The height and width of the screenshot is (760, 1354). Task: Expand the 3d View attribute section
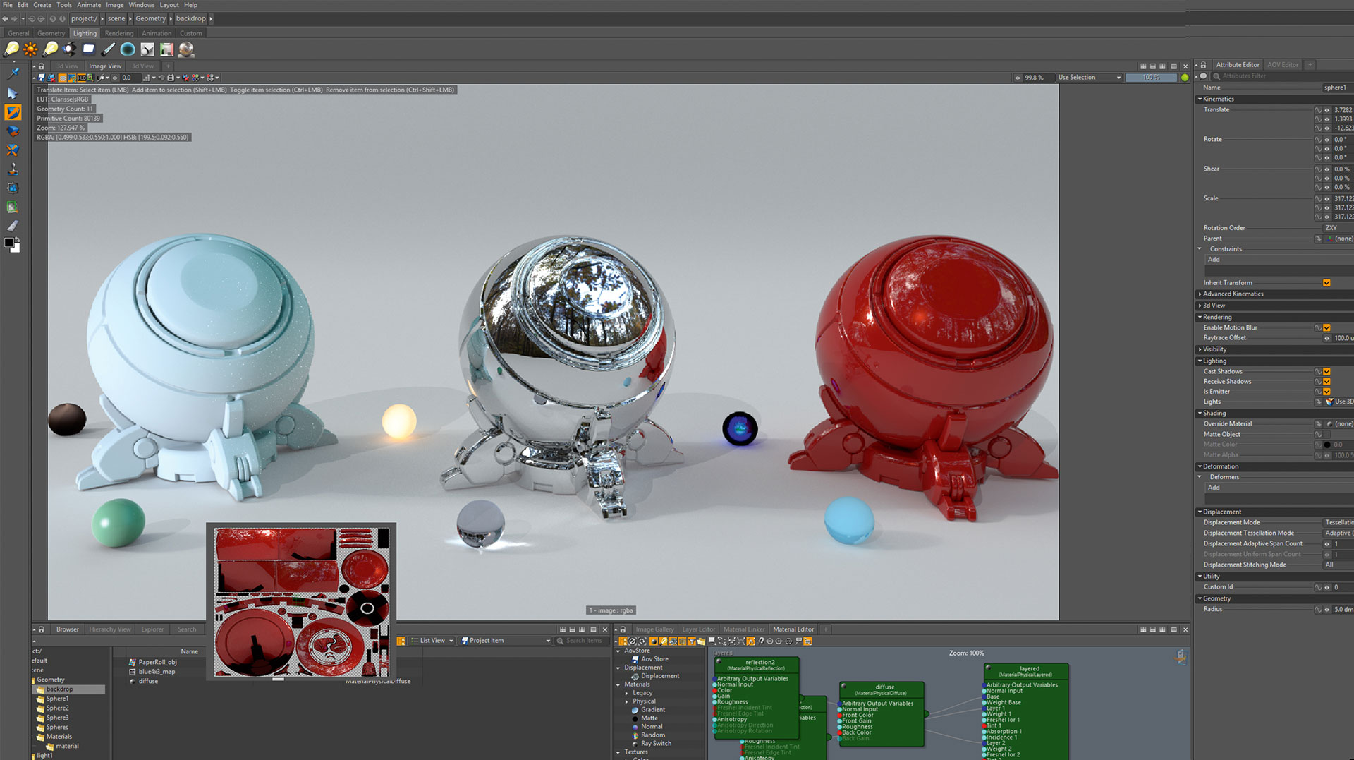click(x=1200, y=306)
